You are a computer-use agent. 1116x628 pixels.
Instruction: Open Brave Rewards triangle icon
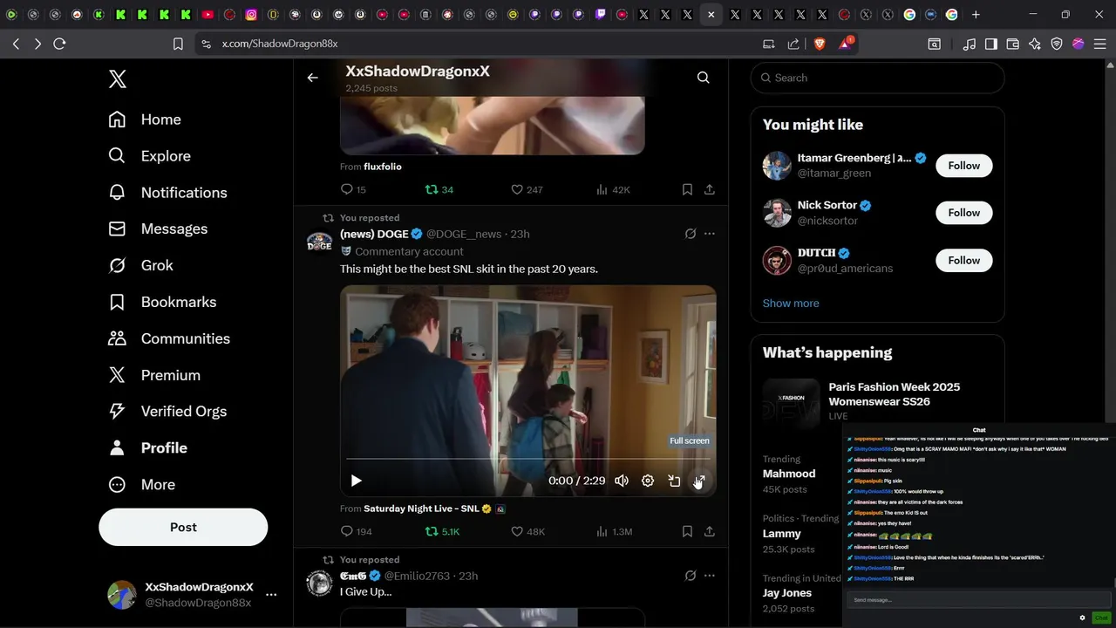pyautogui.click(x=845, y=44)
